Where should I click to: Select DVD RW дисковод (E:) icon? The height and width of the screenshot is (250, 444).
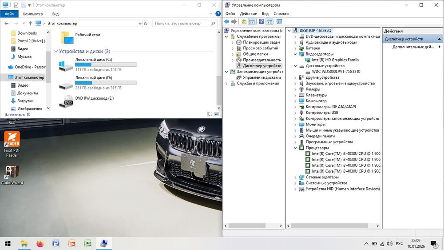(x=66, y=101)
